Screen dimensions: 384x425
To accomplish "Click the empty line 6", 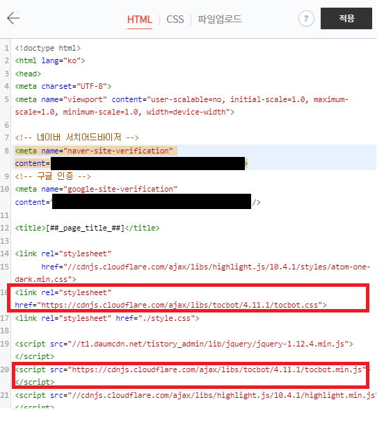I will point(194,125).
